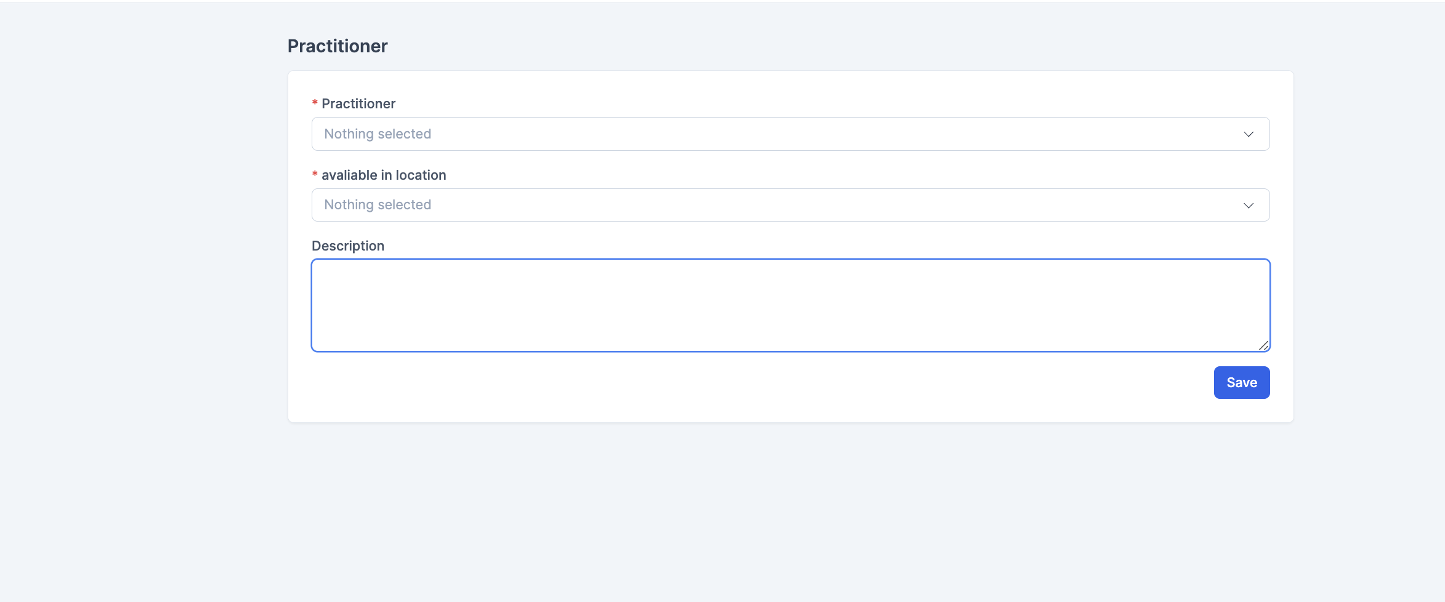
Task: Click the red asterisk beside avaliable in location
Action: [314, 175]
